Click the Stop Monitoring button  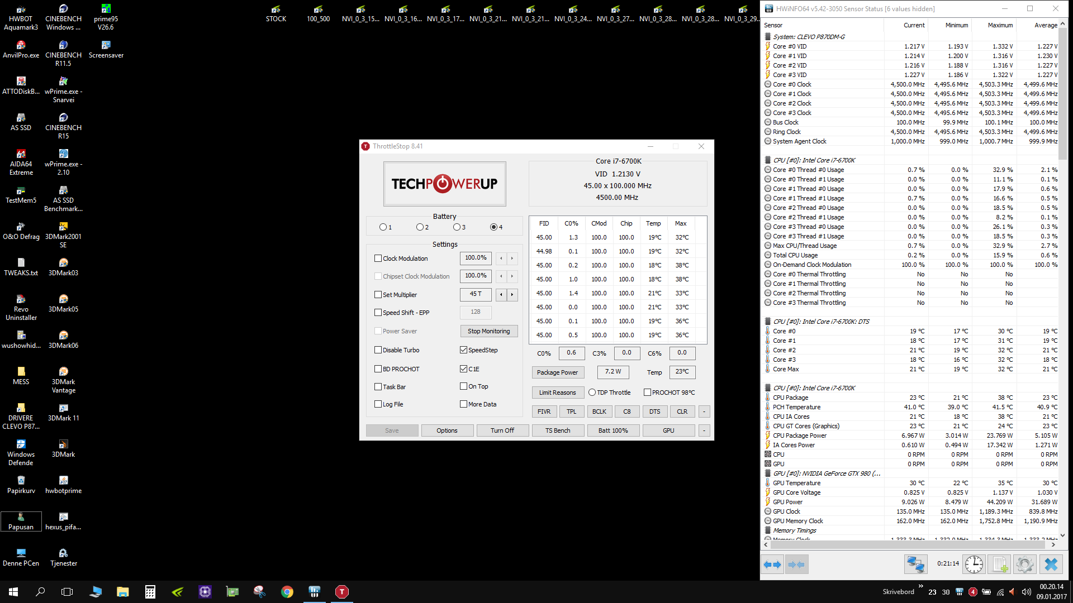click(x=489, y=331)
